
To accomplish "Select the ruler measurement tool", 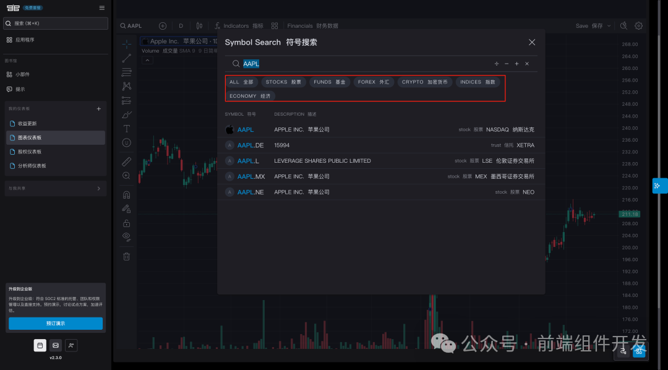I will click(126, 161).
